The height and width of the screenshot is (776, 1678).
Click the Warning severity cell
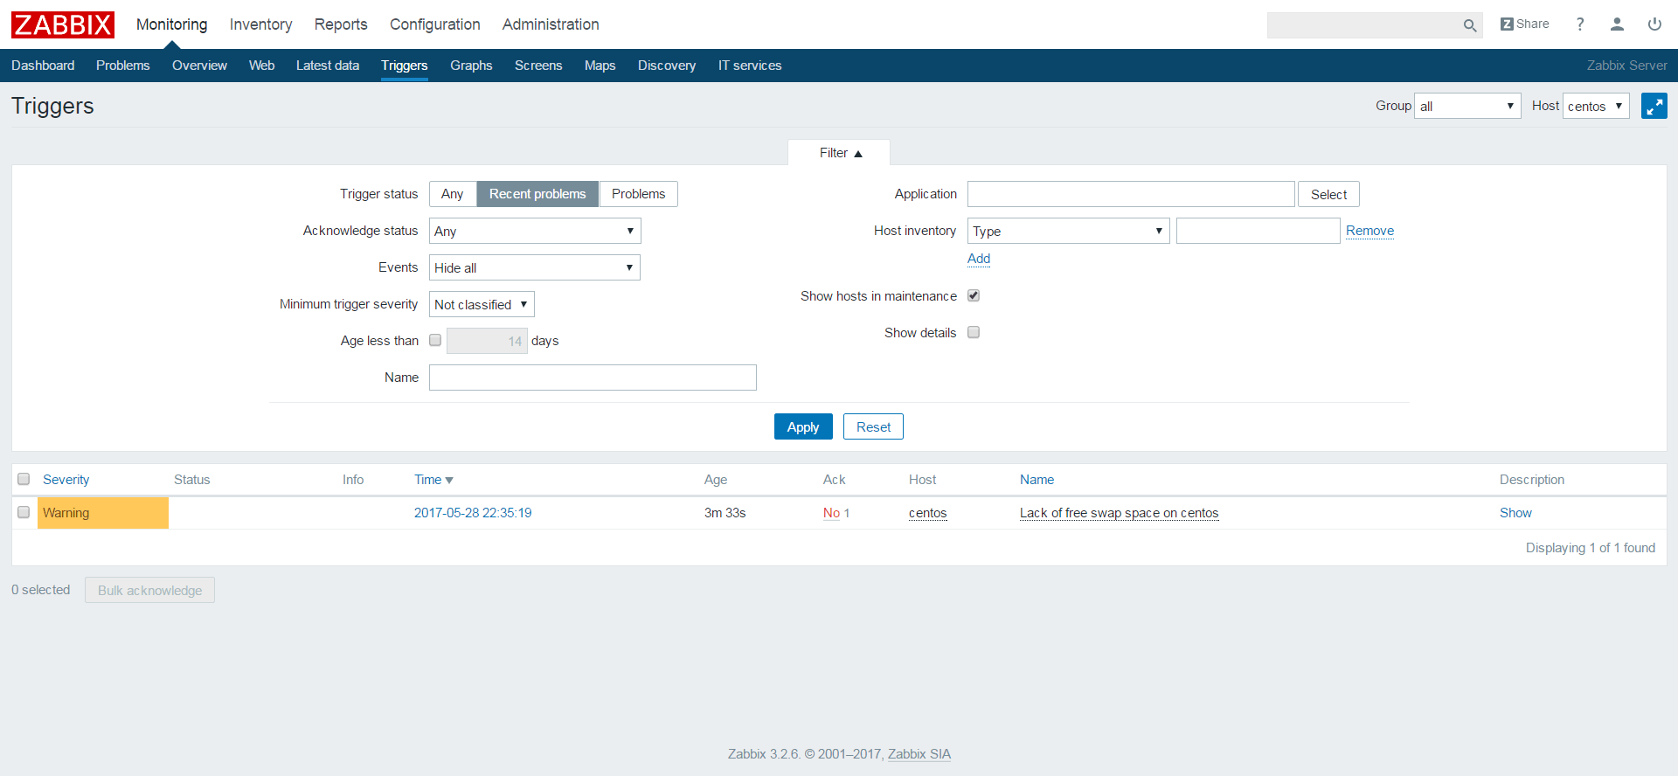point(103,513)
